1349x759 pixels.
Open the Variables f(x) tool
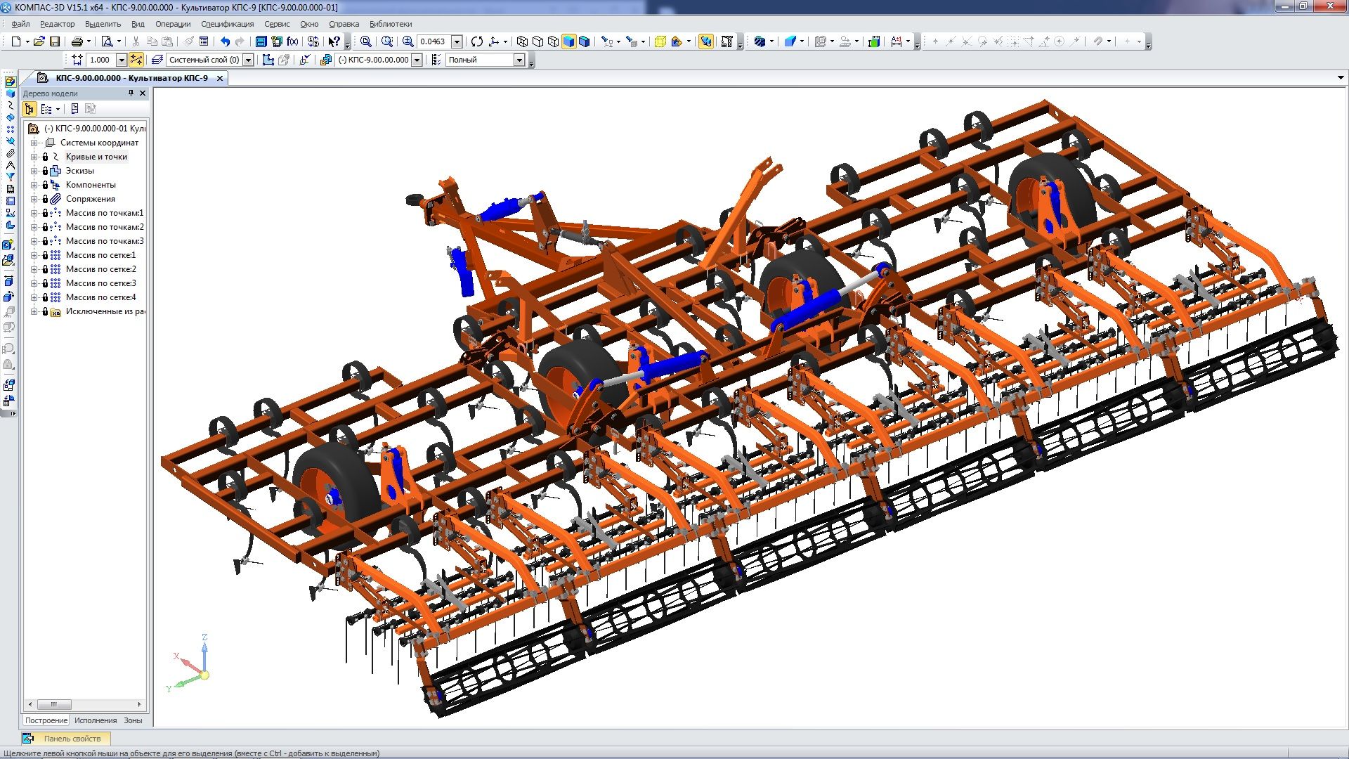(x=293, y=41)
